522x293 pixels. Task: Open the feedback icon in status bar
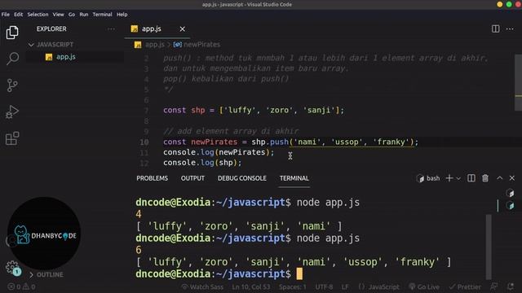[494, 286]
